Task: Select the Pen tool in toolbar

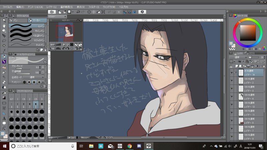Action: 4,56
